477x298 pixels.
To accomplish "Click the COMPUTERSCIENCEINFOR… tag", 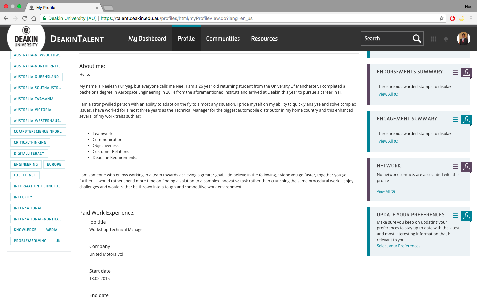I will click(38, 131).
